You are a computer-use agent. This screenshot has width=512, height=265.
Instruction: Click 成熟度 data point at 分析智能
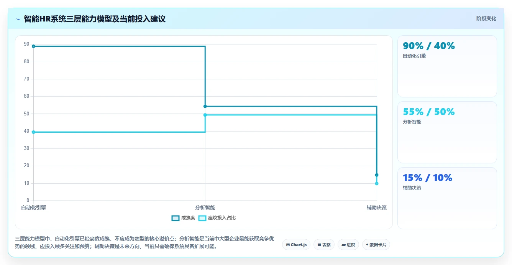tap(205, 106)
